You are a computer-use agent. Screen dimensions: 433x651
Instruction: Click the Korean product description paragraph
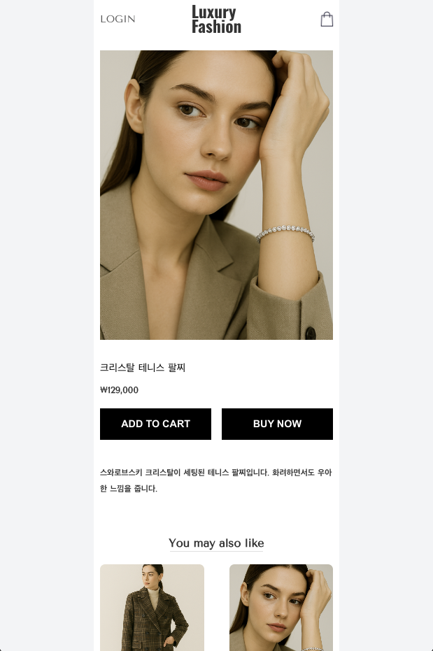point(216,480)
